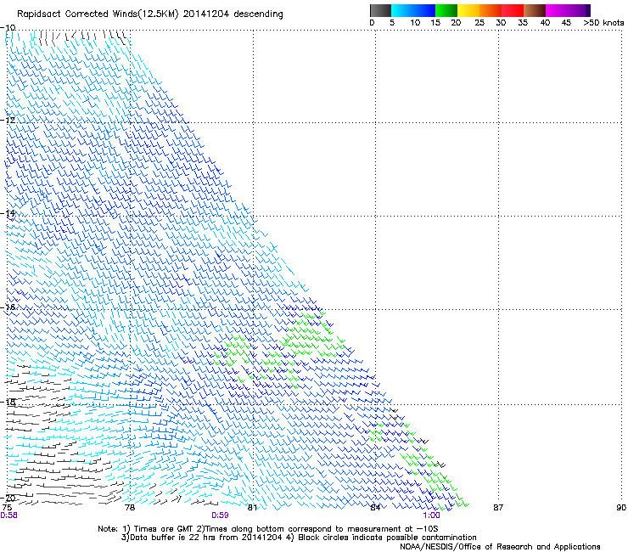Click the purple time label '1:00'
The image size is (628, 552).
[431, 515]
